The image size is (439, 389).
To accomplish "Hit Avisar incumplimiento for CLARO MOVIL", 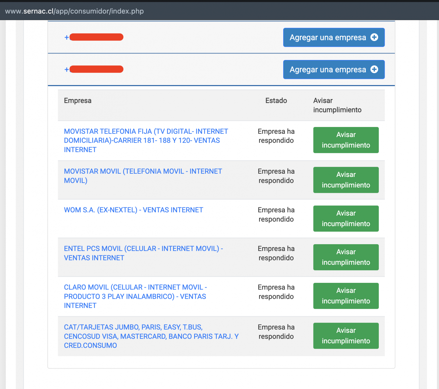I will pyautogui.click(x=346, y=296).
